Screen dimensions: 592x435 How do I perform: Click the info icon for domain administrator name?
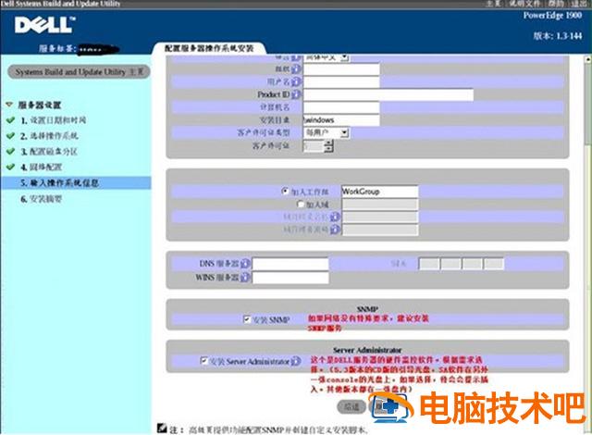point(335,217)
